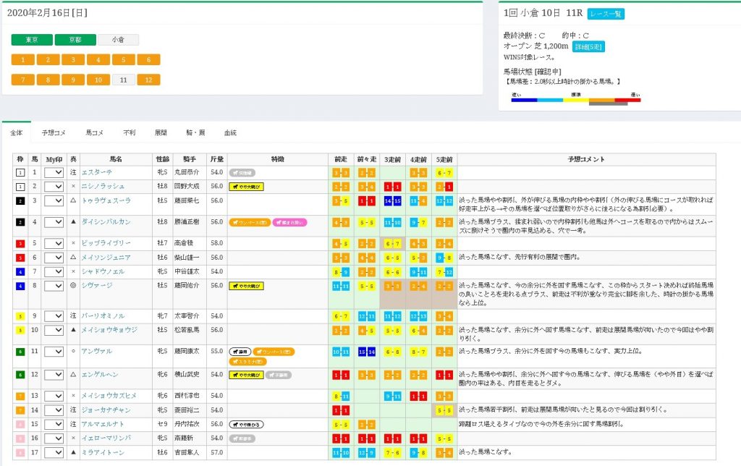This screenshot has width=741, height=466.
Task: Open the 血統 tab
Action: pos(230,133)
